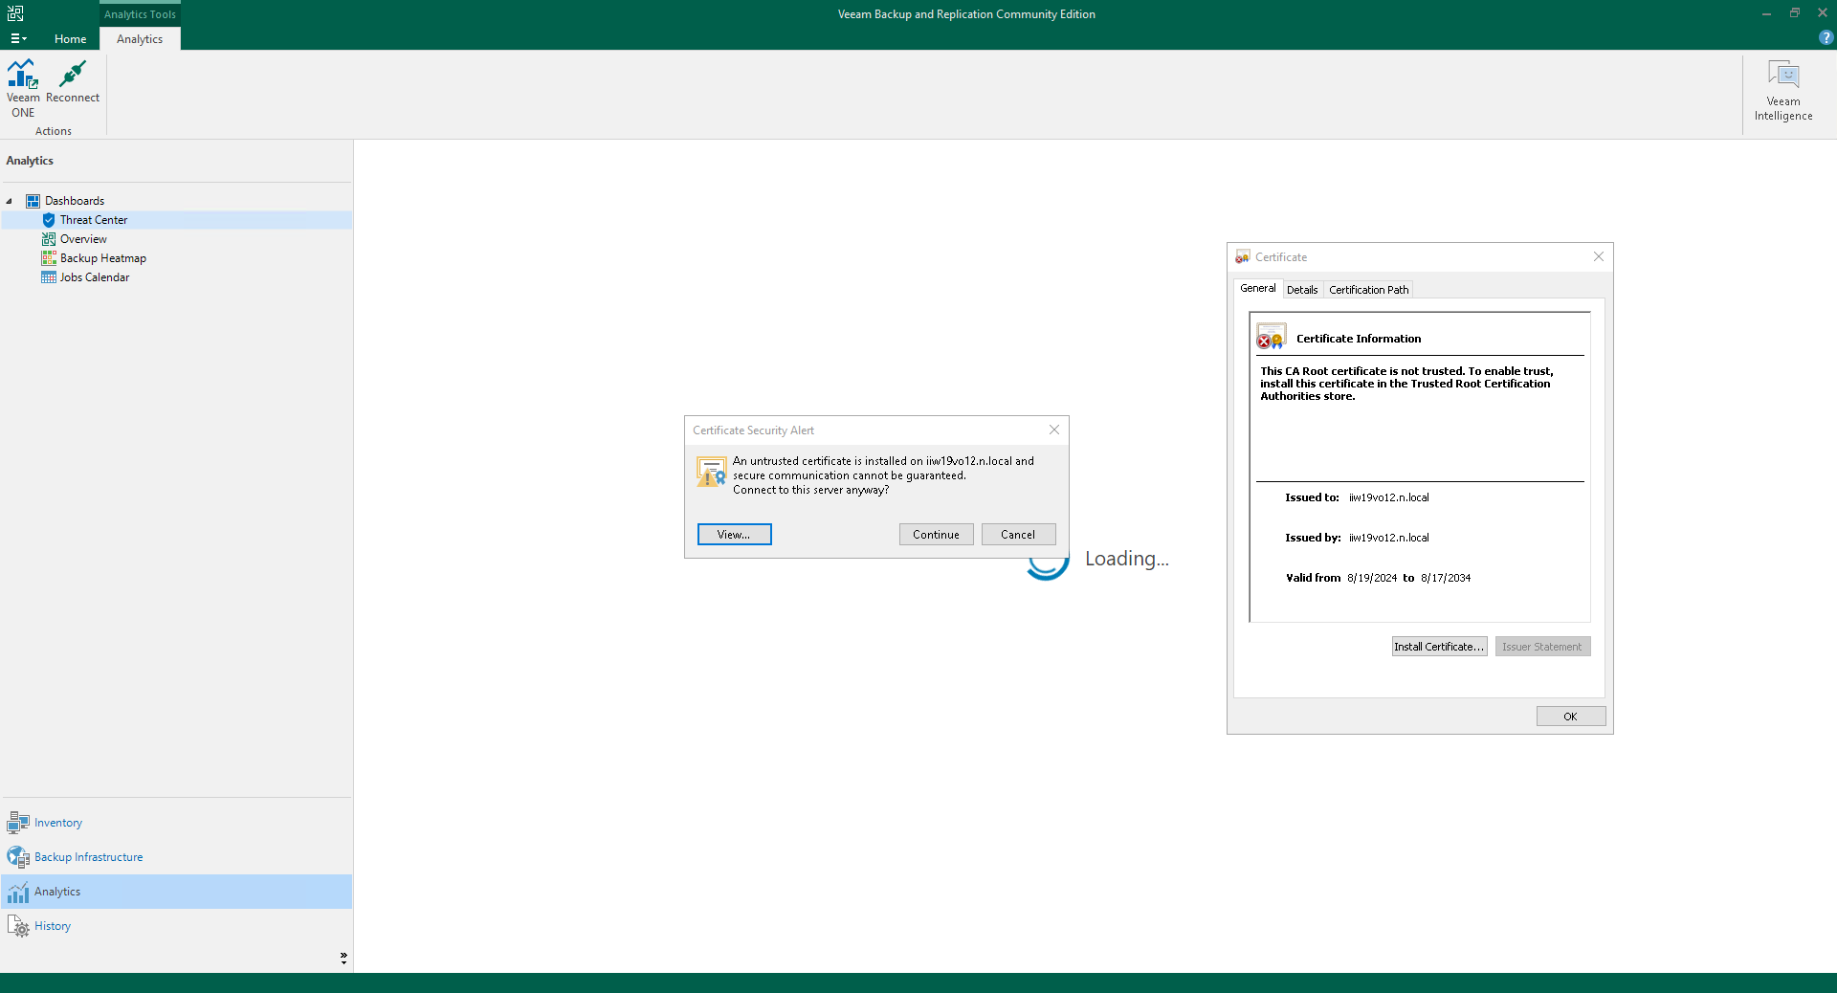Click OK in the Certificate window
1837x993 pixels.
1570,717
